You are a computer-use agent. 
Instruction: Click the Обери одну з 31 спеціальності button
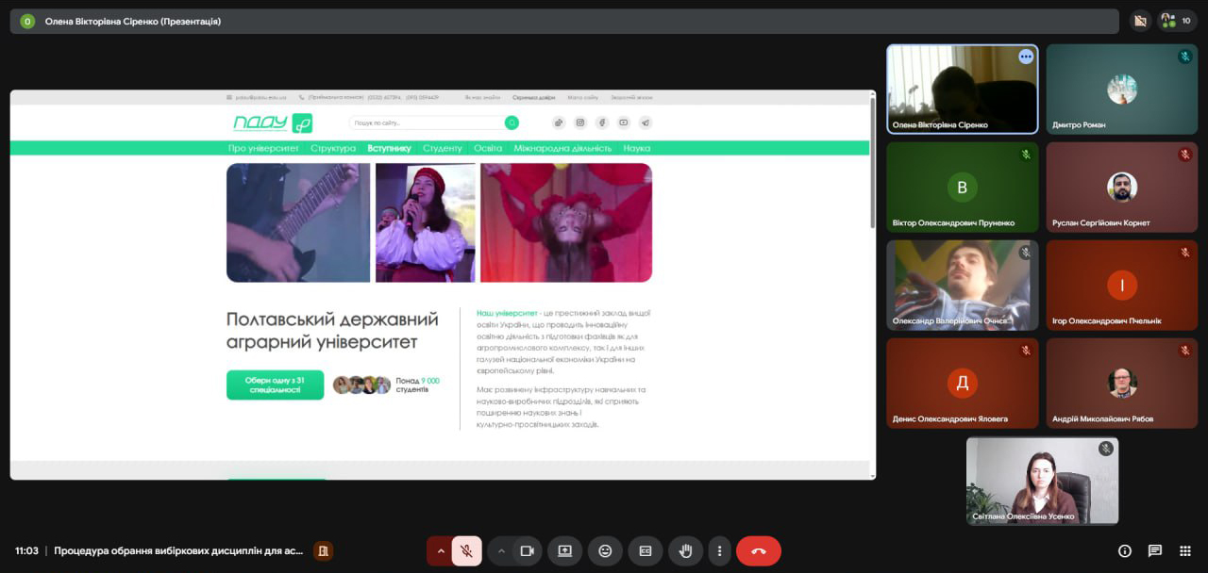click(275, 385)
